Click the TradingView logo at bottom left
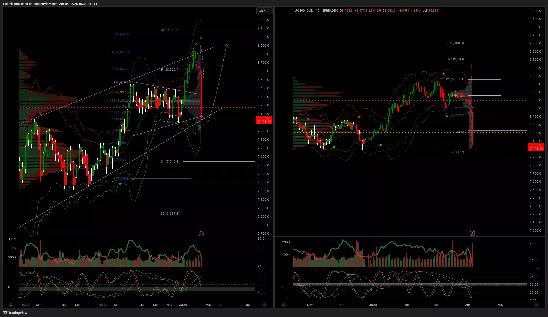 pos(15,313)
